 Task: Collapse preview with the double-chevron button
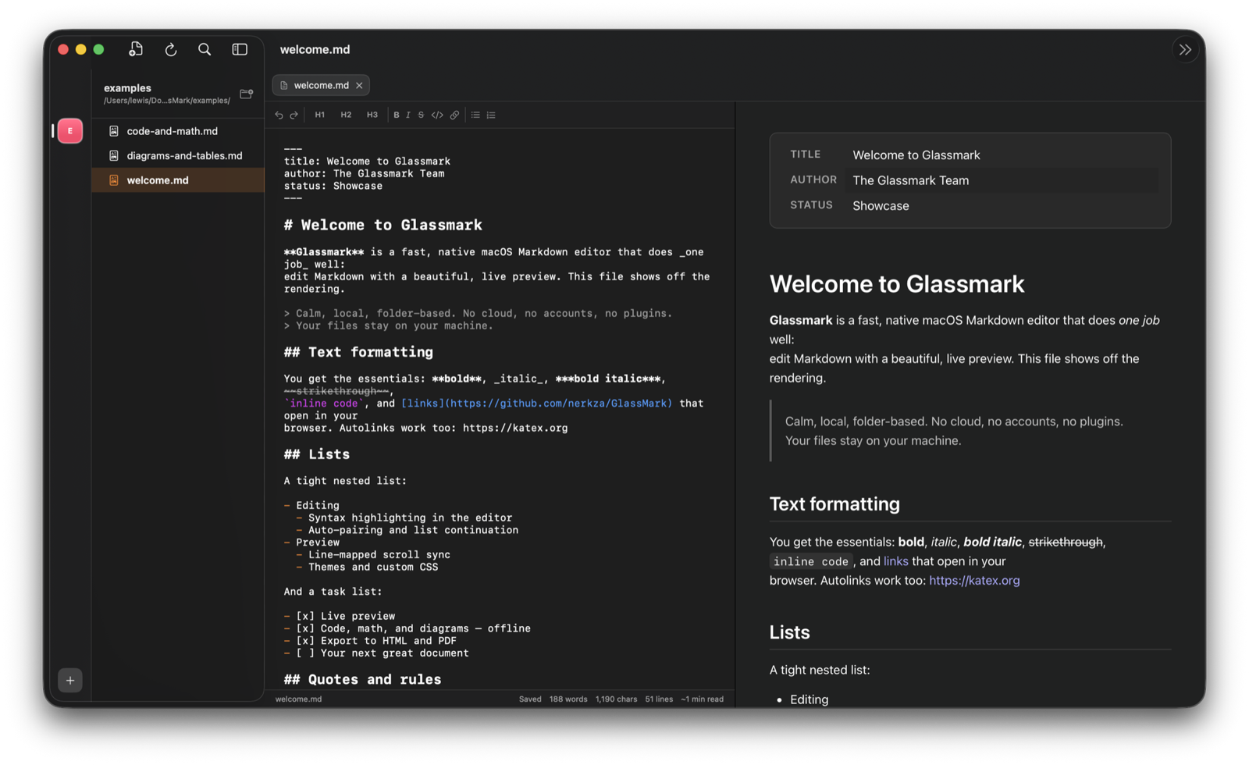1185,50
